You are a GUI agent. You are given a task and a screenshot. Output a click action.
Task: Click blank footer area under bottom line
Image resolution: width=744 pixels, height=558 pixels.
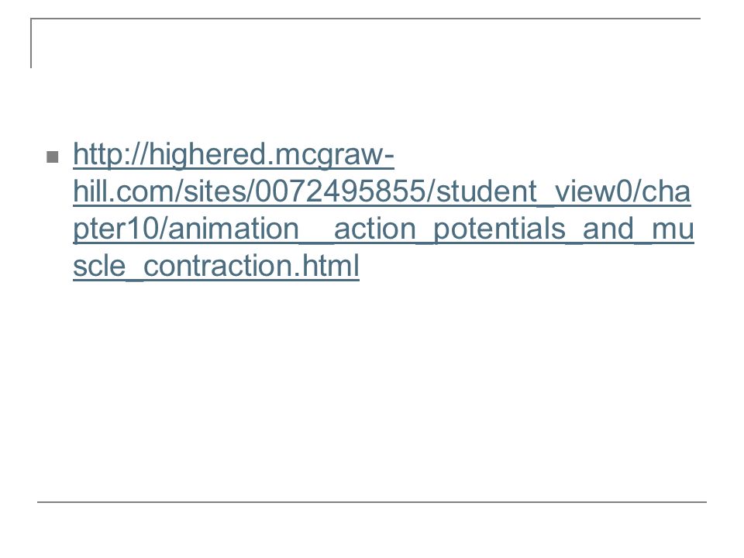pos(372,529)
